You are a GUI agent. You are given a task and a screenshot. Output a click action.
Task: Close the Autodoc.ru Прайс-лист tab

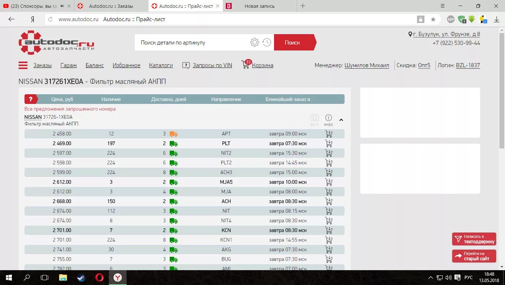tap(218, 6)
